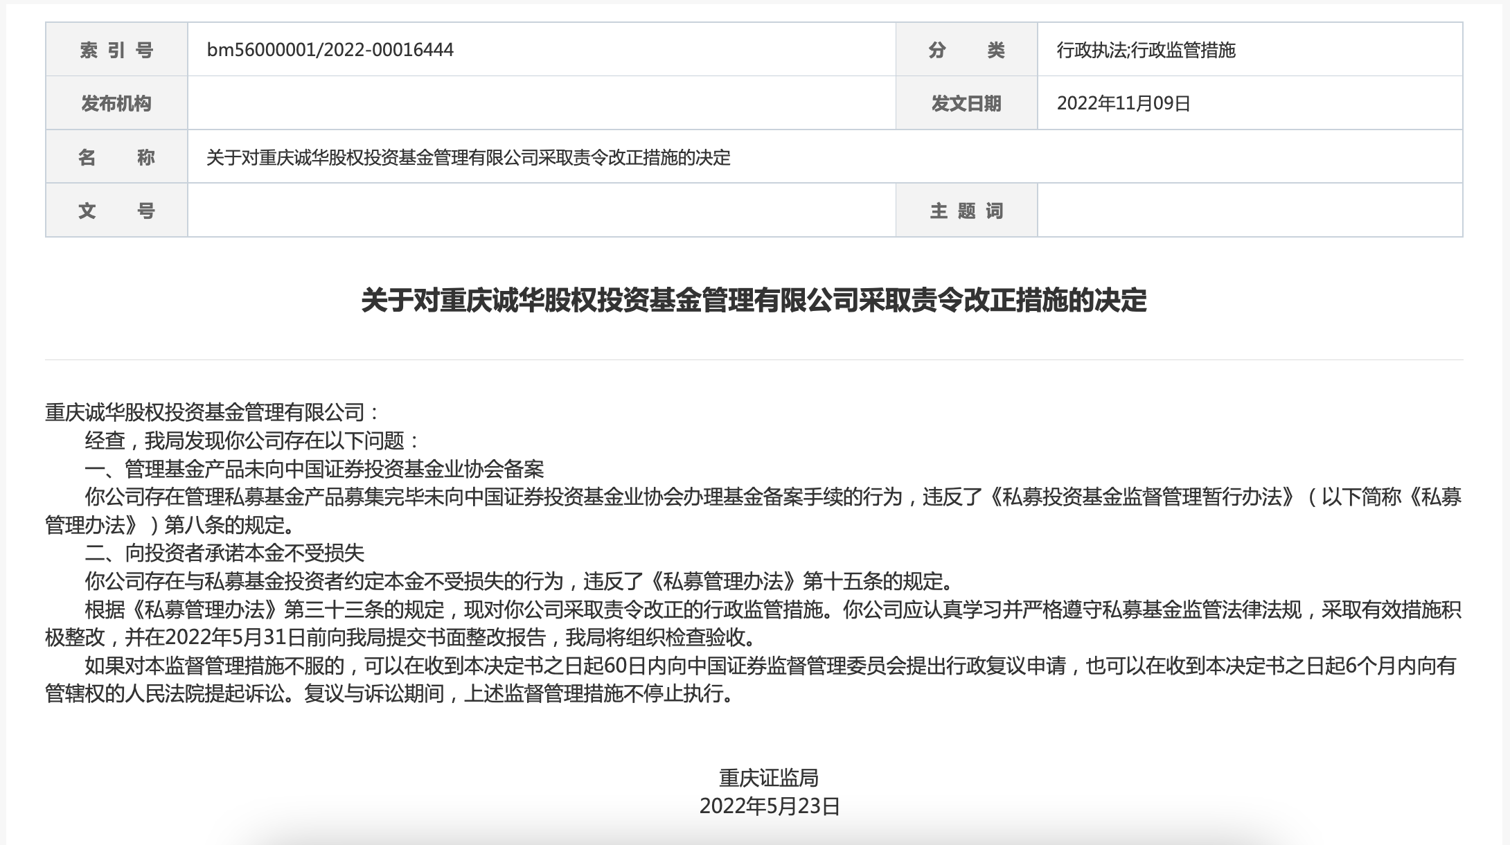Click the signature 重庆证监局
Viewport: 1510px width, 845px height.
(769, 778)
